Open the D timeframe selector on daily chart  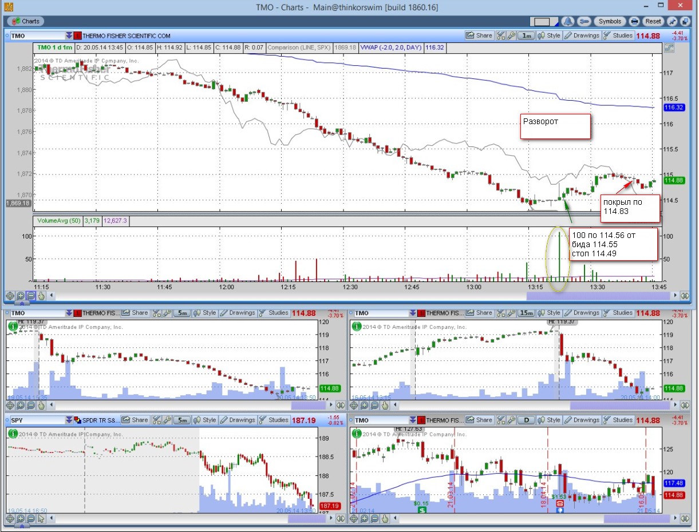[x=525, y=420]
